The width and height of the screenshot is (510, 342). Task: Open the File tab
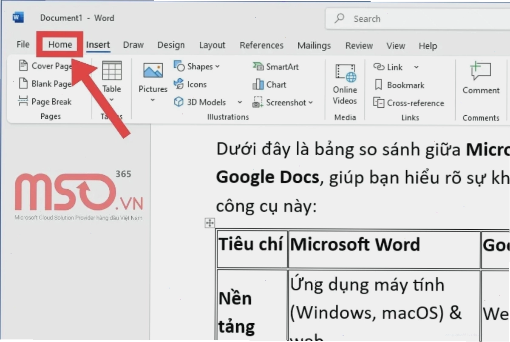coord(23,44)
